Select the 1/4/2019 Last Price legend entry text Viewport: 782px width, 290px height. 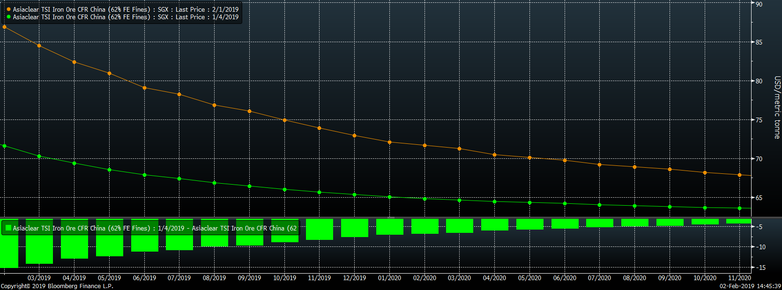click(126, 17)
